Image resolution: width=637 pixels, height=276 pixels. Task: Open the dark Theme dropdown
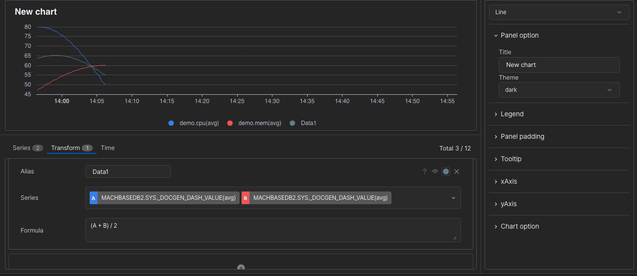coord(559,90)
